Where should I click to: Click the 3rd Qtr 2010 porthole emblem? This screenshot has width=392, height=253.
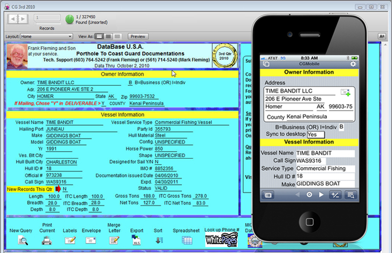tap(224, 56)
